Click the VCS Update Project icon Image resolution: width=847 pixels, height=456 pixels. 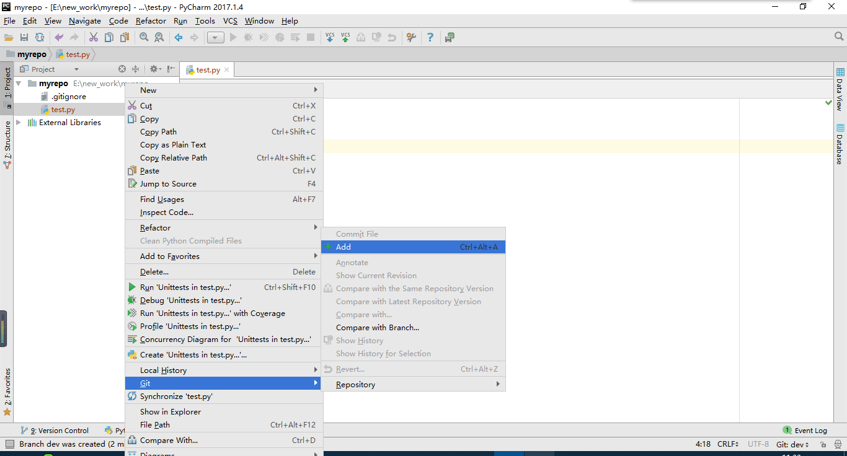tap(330, 38)
